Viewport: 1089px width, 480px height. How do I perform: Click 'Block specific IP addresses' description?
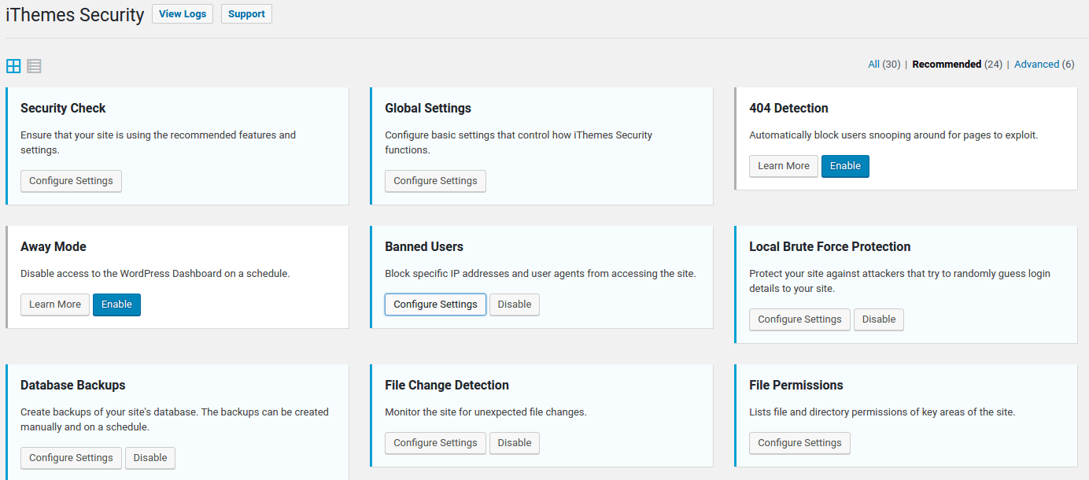[x=541, y=274]
